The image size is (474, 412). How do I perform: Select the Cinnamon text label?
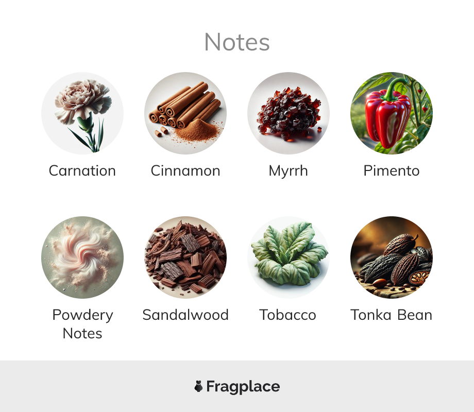pyautogui.click(x=185, y=171)
